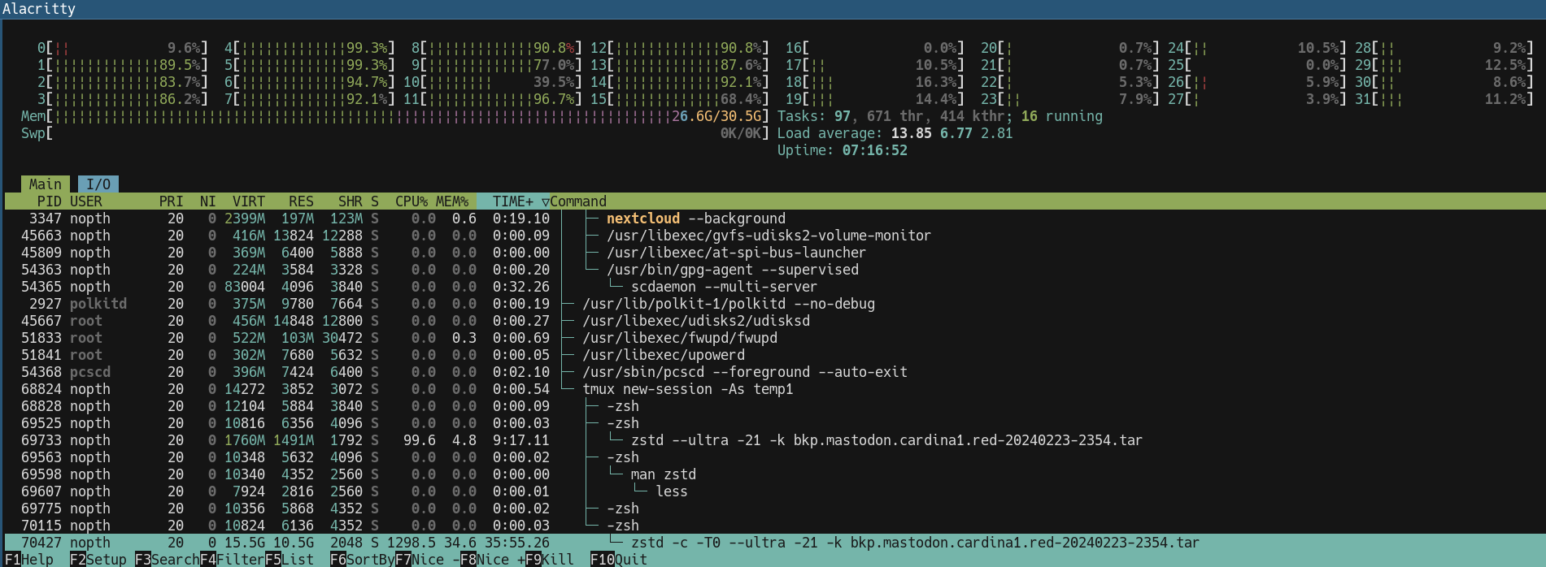
Task: Choose F9 Kill in the function bar
Action: click(x=550, y=559)
